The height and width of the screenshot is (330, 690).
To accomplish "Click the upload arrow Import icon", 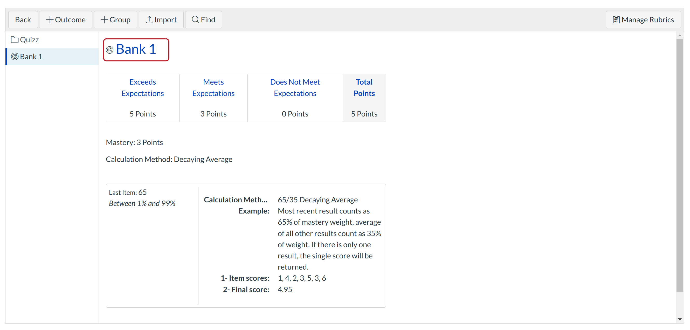I will 149,19.
